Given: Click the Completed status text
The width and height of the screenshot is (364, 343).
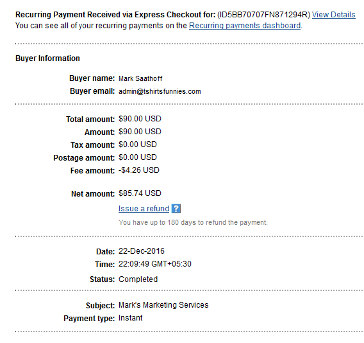Looking at the screenshot, I should (138, 279).
